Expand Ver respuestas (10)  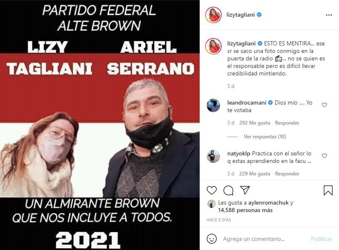pos(265,137)
